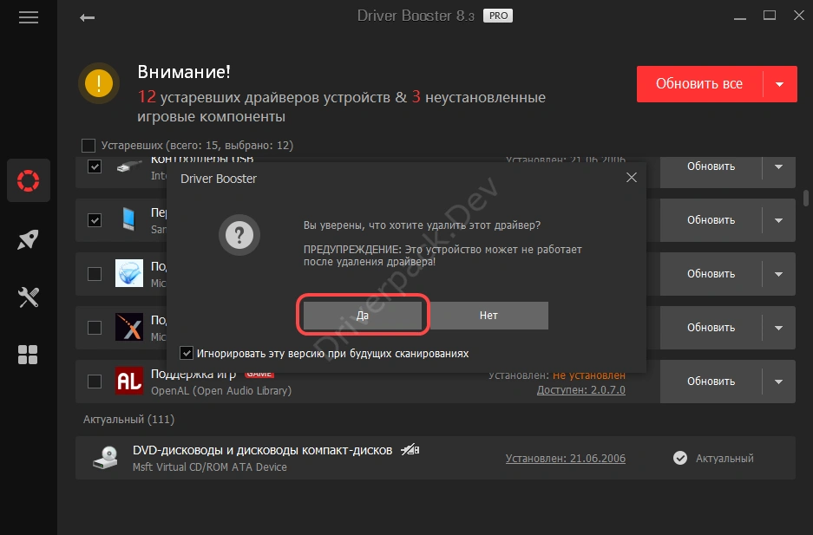Update the portable device driver
The image size is (813, 535).
pos(711,220)
